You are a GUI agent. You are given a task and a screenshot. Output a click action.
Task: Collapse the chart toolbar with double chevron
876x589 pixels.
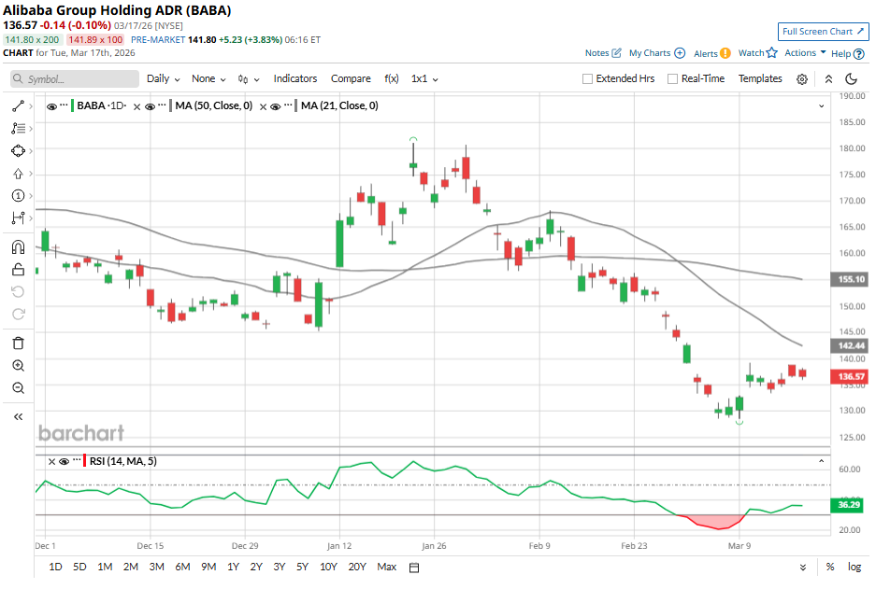tap(828, 79)
